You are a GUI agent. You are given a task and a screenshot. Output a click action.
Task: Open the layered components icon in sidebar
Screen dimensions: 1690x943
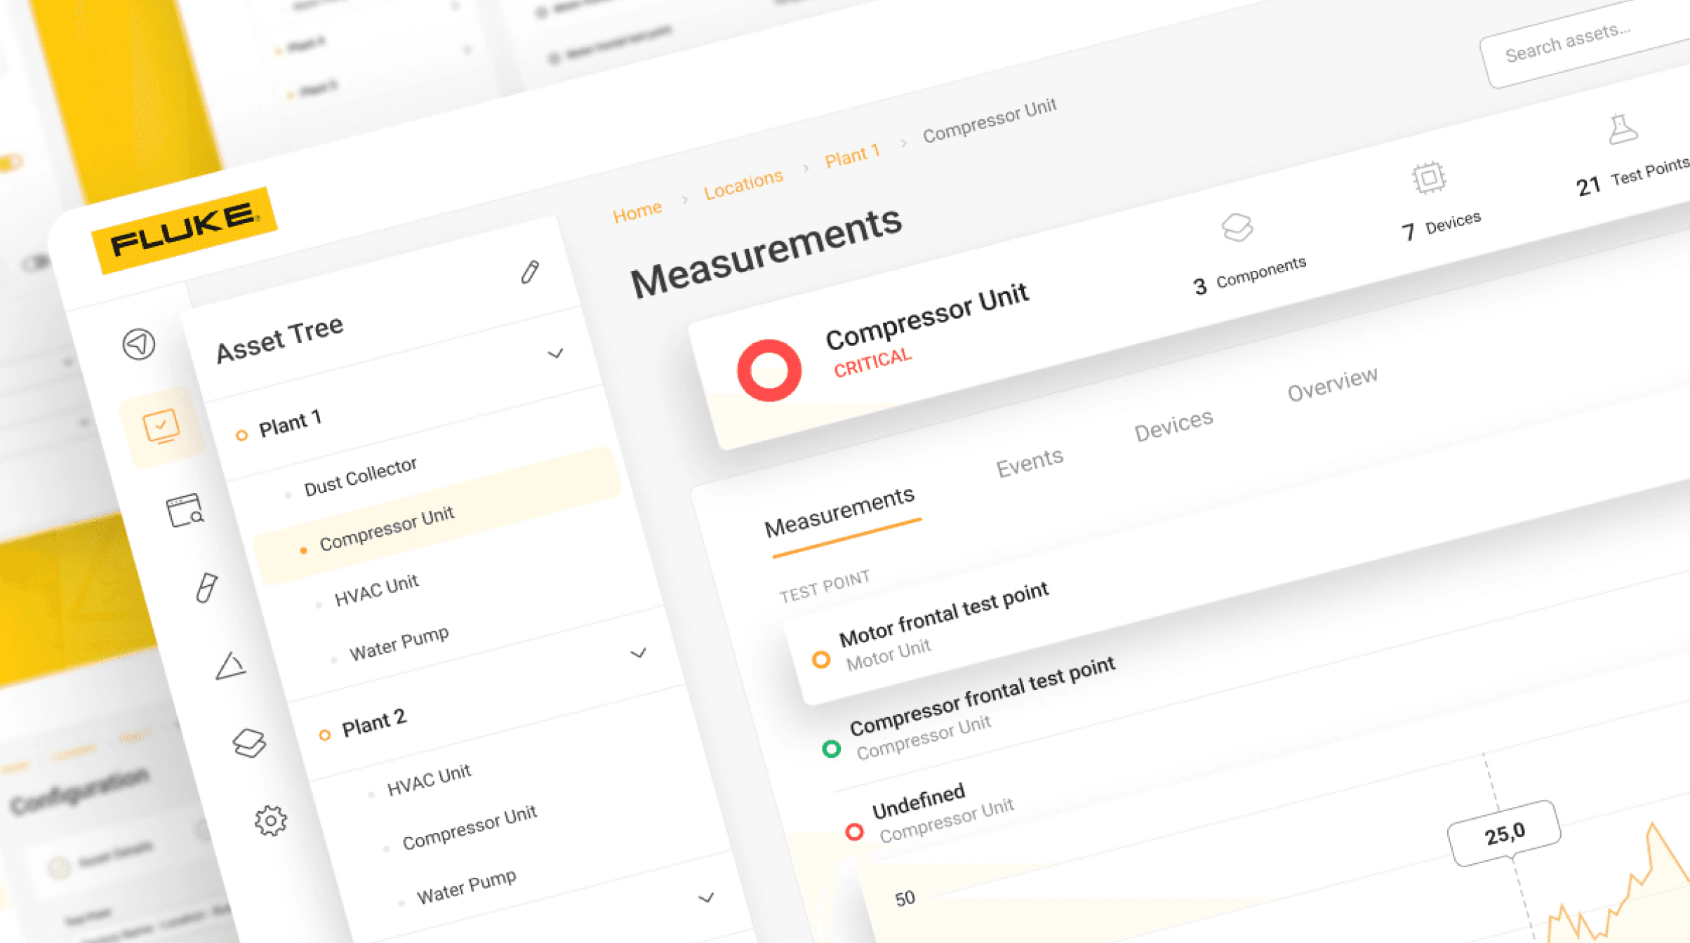(249, 743)
